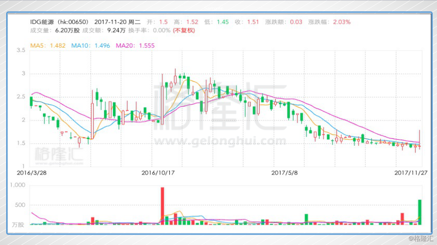This screenshot has height=245, width=437.
Task: Click the turnover rate 0.00%
Action: coord(162,30)
